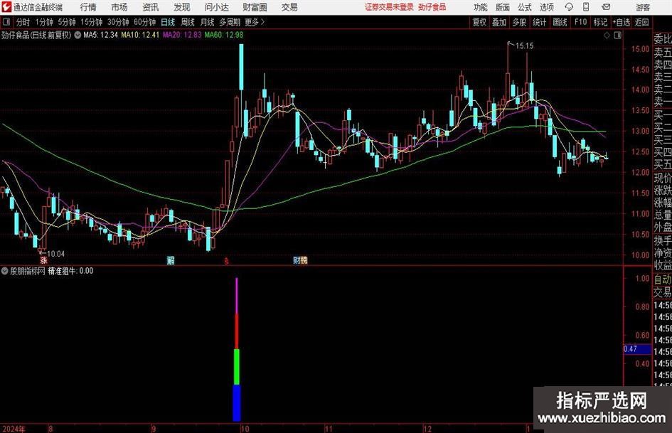Expand the 股朋指标网 sub-indicator dropdown arrow
This screenshot has height=433, width=672.
click(x=5, y=271)
